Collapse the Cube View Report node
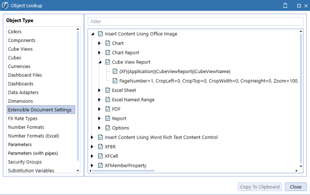Viewport: 310px width, 195px height. (x=100, y=62)
